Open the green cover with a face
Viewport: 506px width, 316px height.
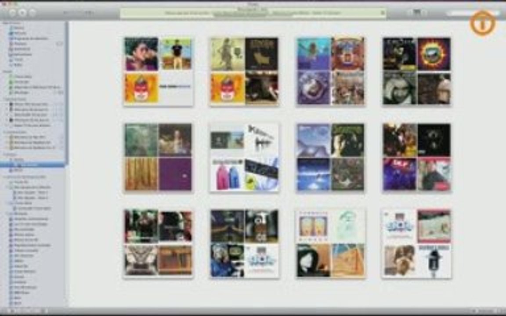click(348, 140)
